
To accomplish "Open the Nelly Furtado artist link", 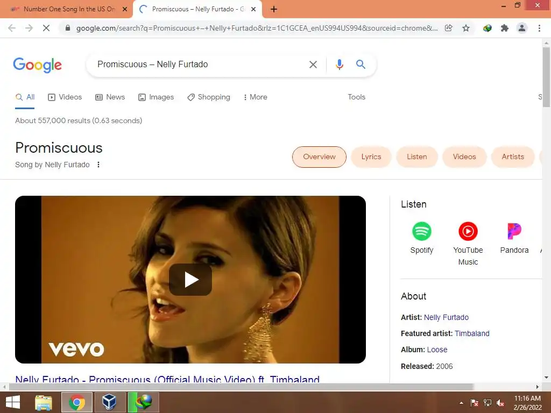I will tap(446, 317).
